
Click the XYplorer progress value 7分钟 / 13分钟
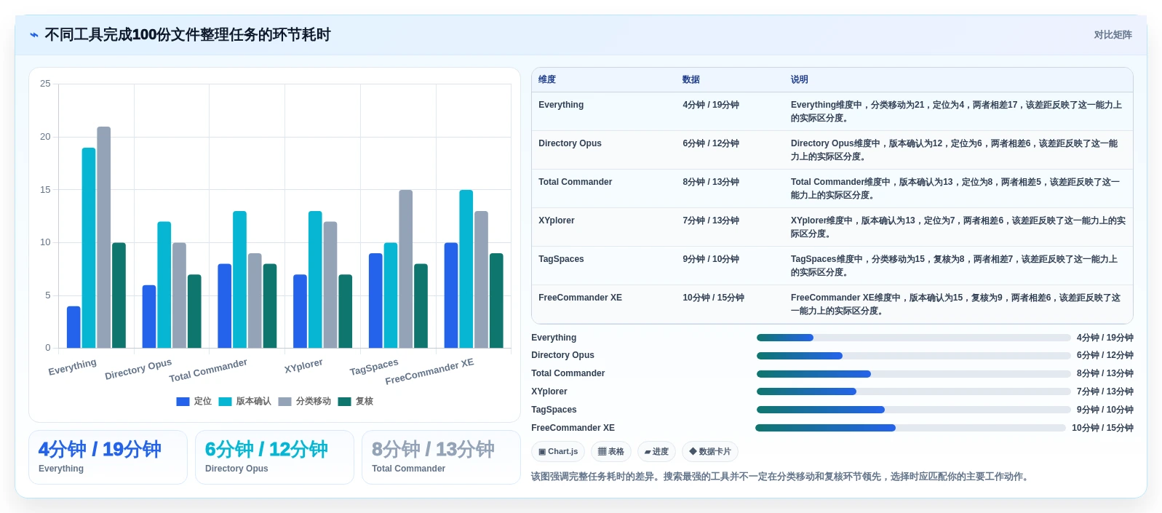1105,391
